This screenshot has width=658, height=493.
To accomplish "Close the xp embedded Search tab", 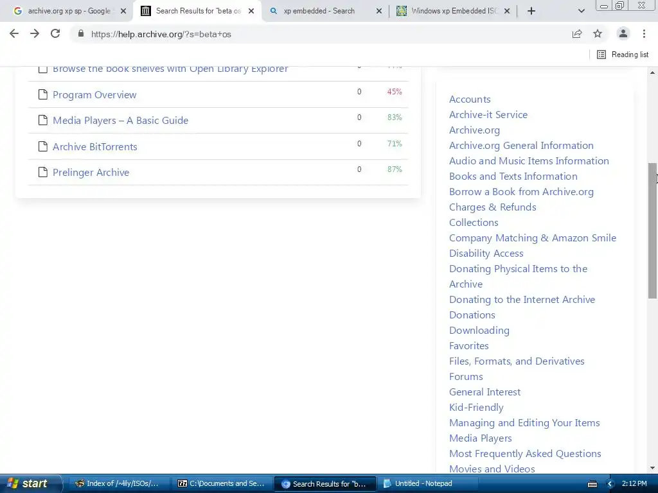I will 379,12.
